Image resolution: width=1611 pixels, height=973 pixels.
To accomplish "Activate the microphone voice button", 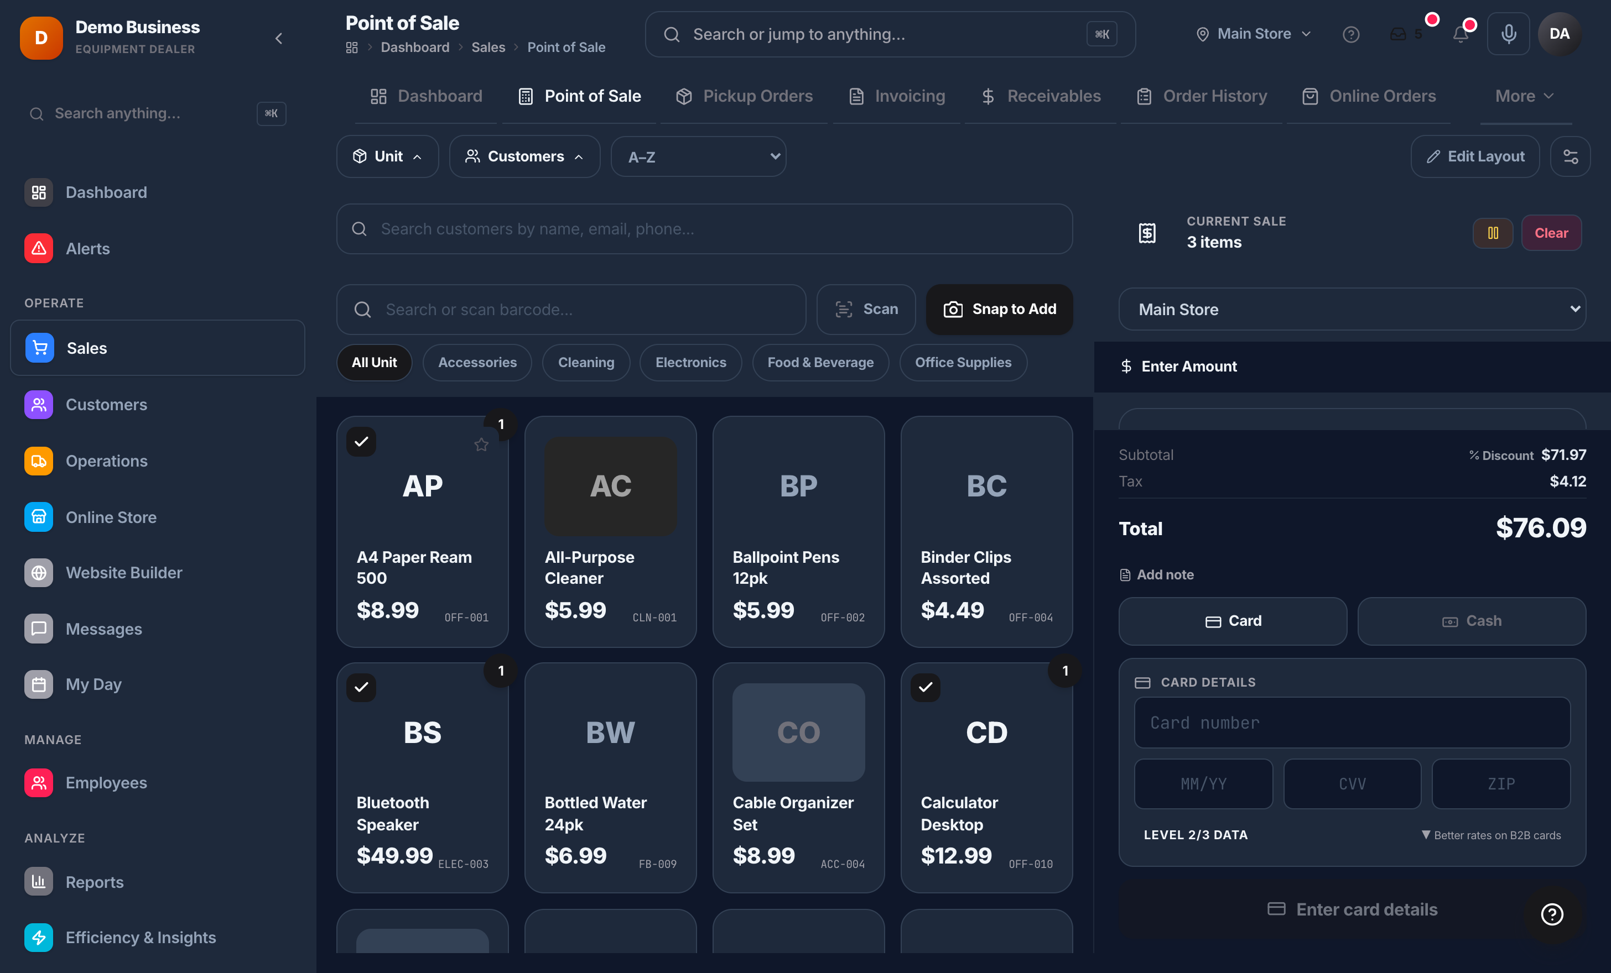I will click(1508, 34).
